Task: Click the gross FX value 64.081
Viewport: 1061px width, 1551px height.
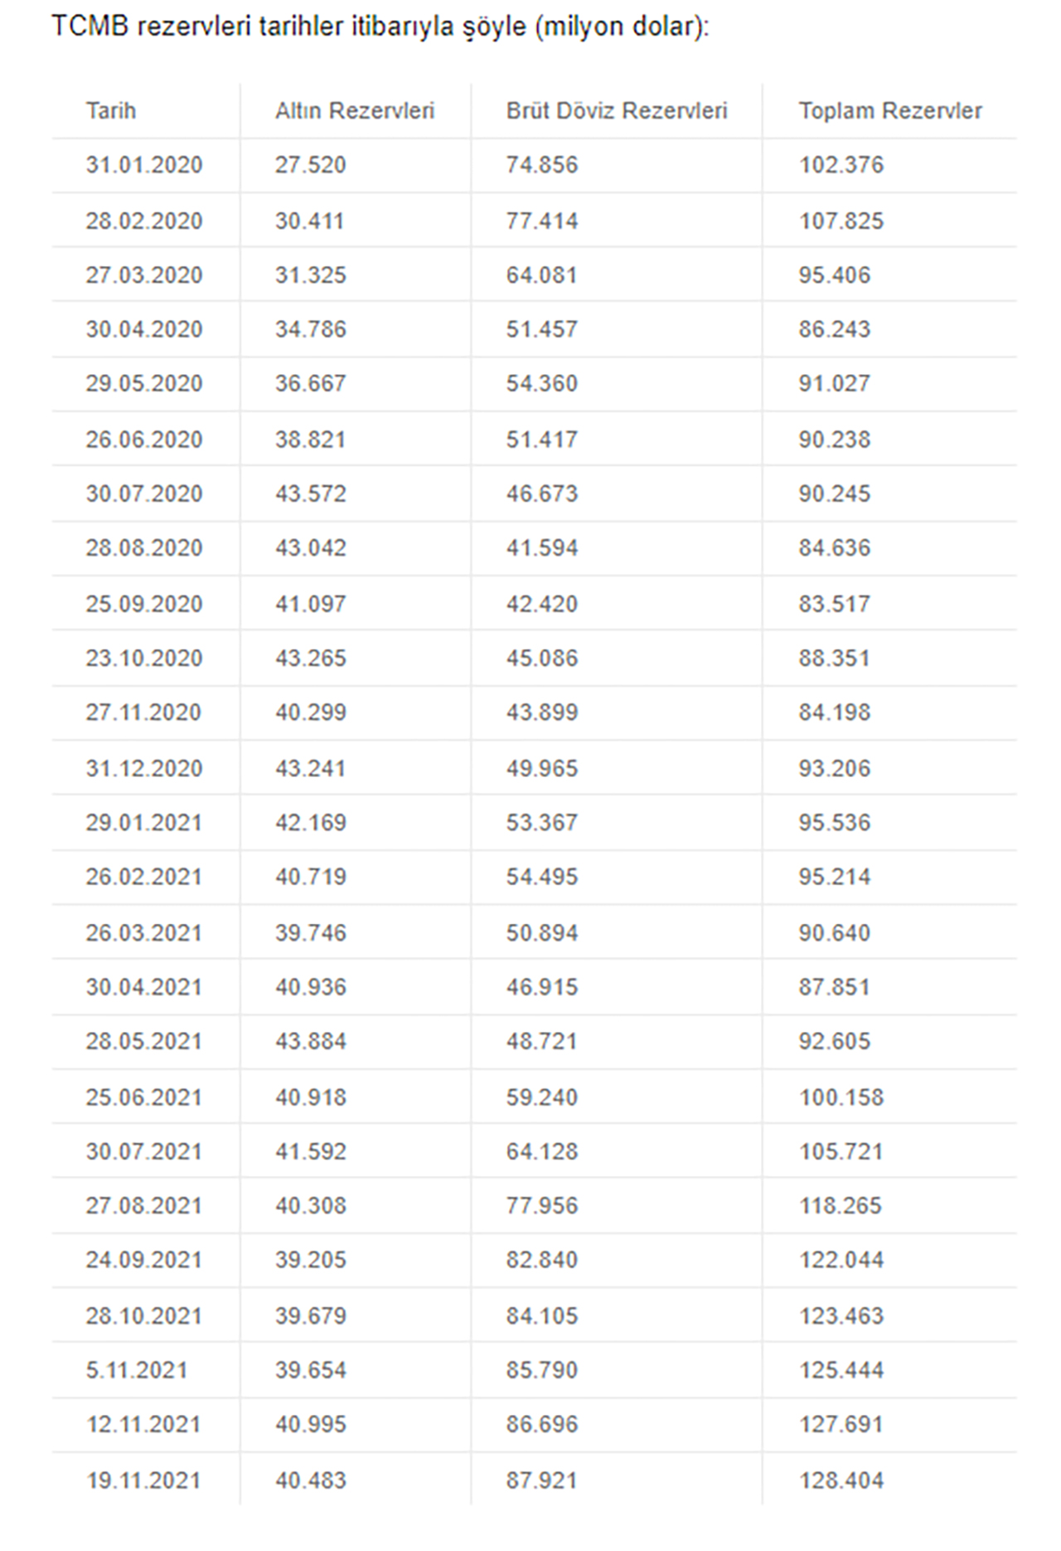Action: click(x=541, y=275)
